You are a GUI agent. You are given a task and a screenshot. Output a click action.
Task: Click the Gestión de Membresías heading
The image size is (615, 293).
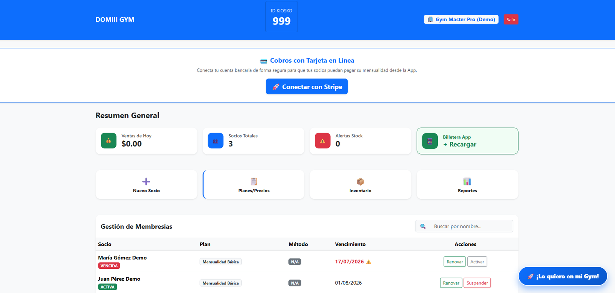pos(136,226)
